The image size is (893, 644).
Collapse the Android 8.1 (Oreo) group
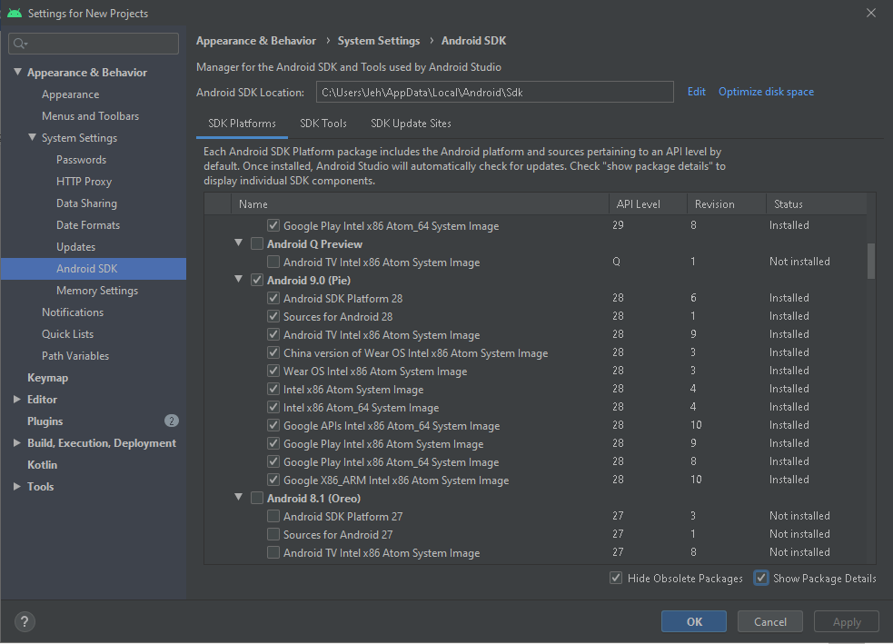coord(239,497)
